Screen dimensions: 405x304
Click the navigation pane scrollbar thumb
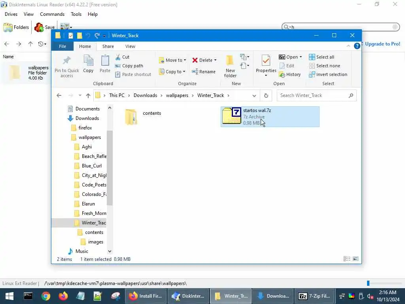tap(110, 168)
